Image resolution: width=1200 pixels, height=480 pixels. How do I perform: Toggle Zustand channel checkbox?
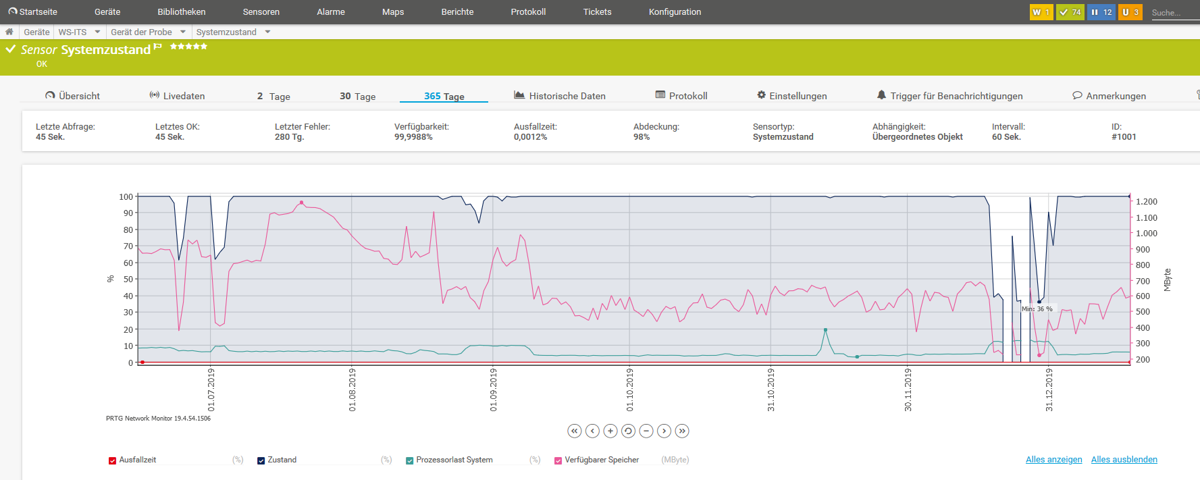(x=261, y=460)
